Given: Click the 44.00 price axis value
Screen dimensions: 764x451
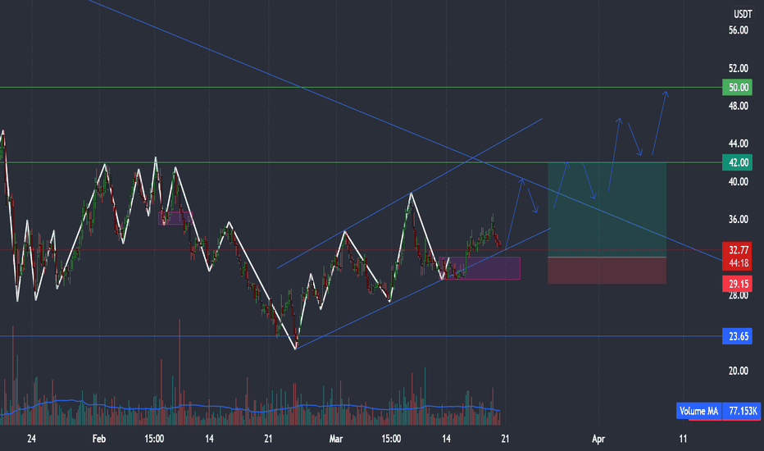Looking at the screenshot, I should click(x=738, y=143).
